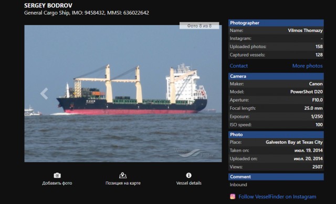Click the Camera section header

[x=276, y=76]
